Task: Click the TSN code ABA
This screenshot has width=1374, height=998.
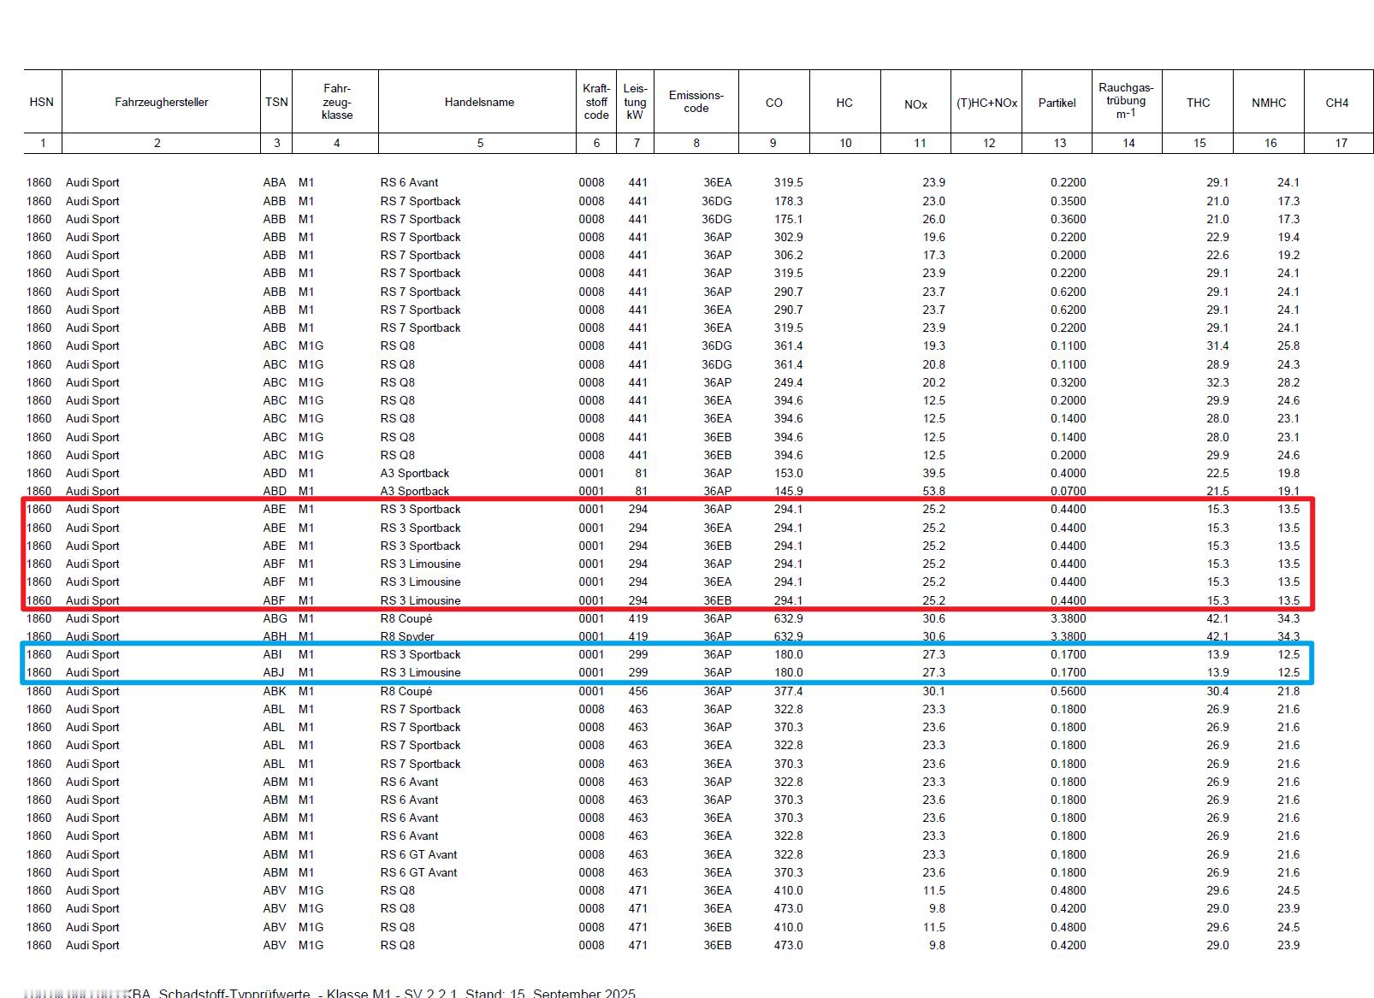Action: [275, 182]
